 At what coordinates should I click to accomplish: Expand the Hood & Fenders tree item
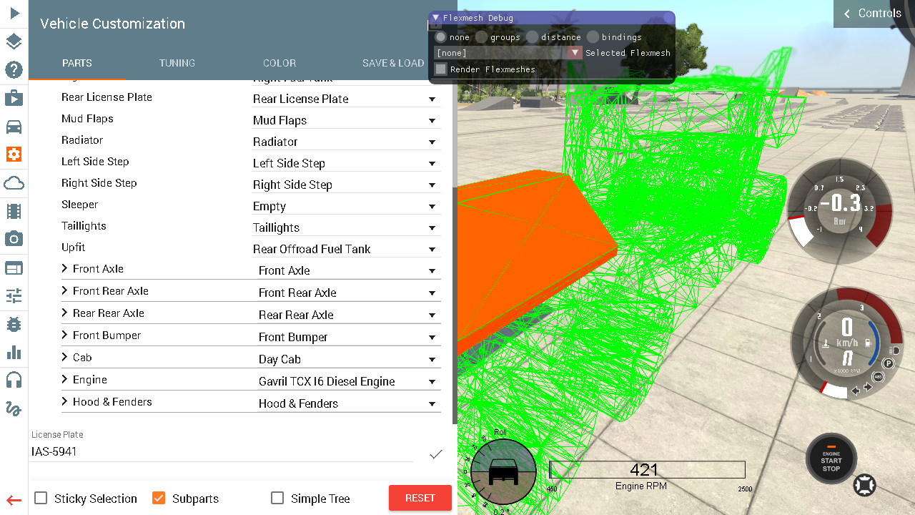pos(64,401)
